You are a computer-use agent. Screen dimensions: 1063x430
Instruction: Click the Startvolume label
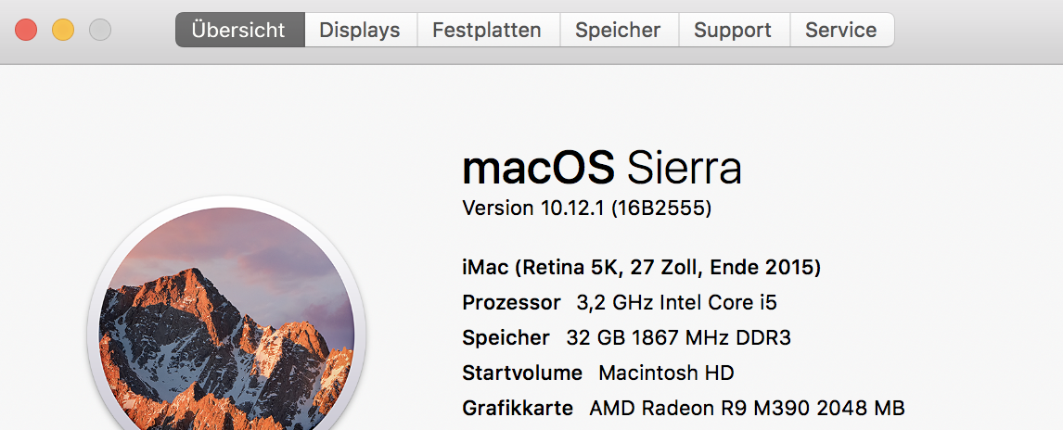pyautogui.click(x=522, y=373)
